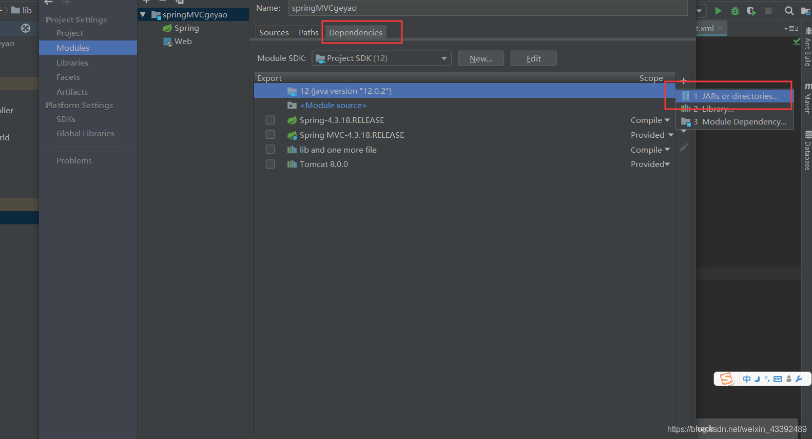Screen dimensions: 812x439
Task: Change scope of Tomcat 8.0.0 from Provided
Action: pos(650,164)
